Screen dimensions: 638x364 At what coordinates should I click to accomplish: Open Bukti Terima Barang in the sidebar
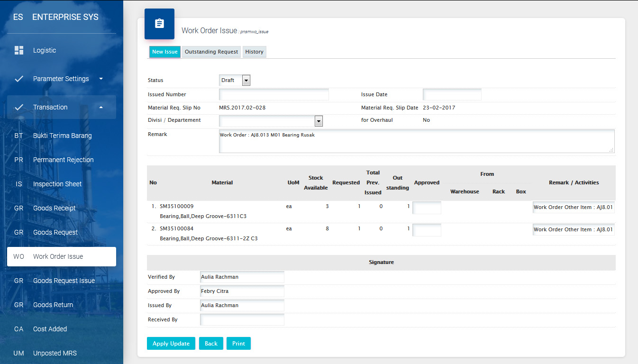[62, 136]
